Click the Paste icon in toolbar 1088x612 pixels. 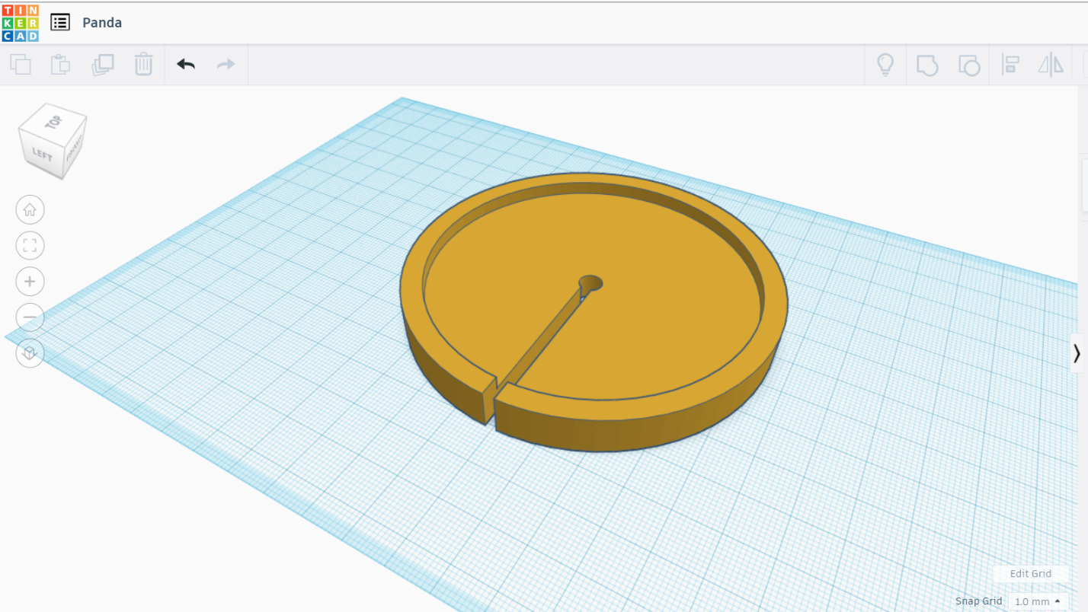coord(61,65)
